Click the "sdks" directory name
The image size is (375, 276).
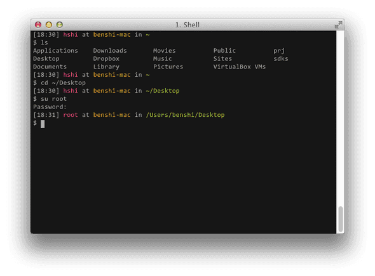click(281, 59)
